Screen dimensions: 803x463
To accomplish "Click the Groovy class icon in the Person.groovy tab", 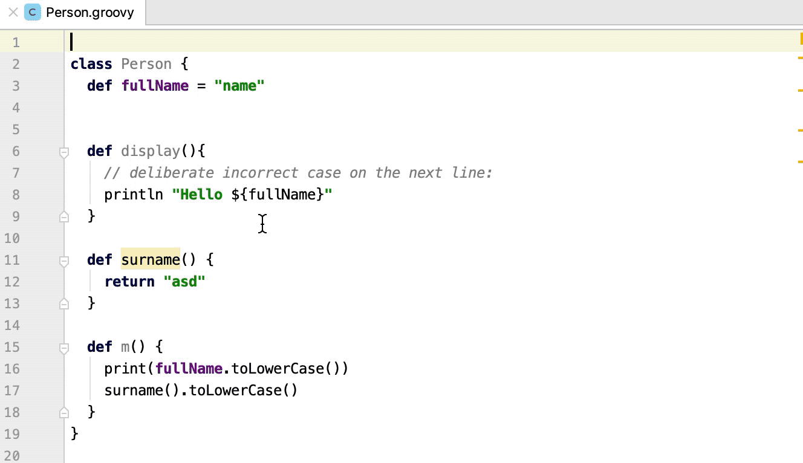I will pyautogui.click(x=31, y=12).
